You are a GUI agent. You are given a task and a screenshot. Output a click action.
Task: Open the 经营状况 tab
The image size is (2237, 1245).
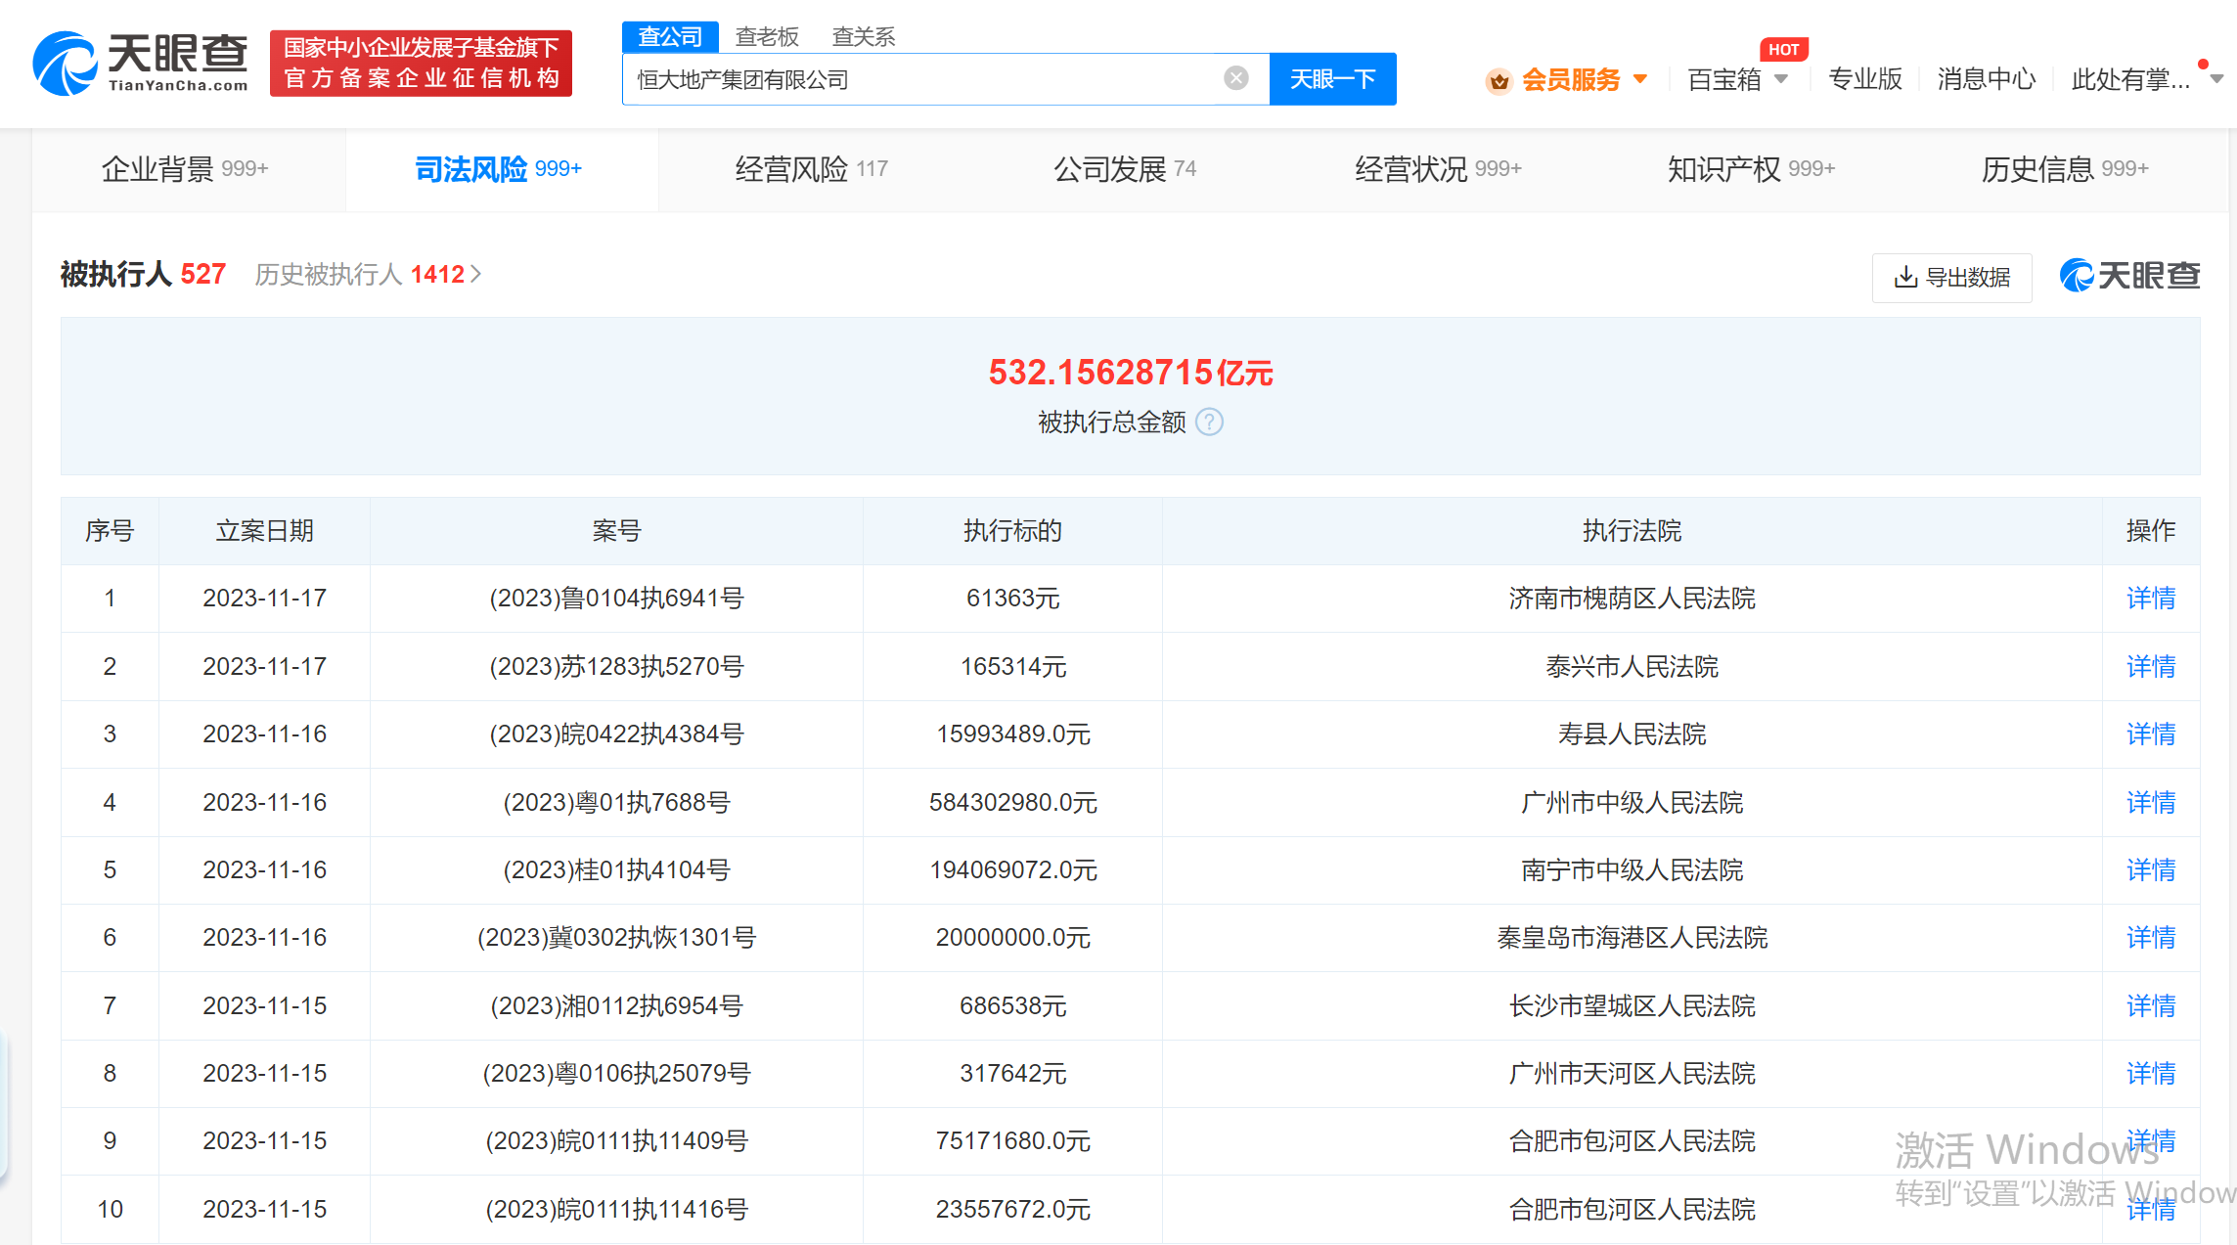1438,169
